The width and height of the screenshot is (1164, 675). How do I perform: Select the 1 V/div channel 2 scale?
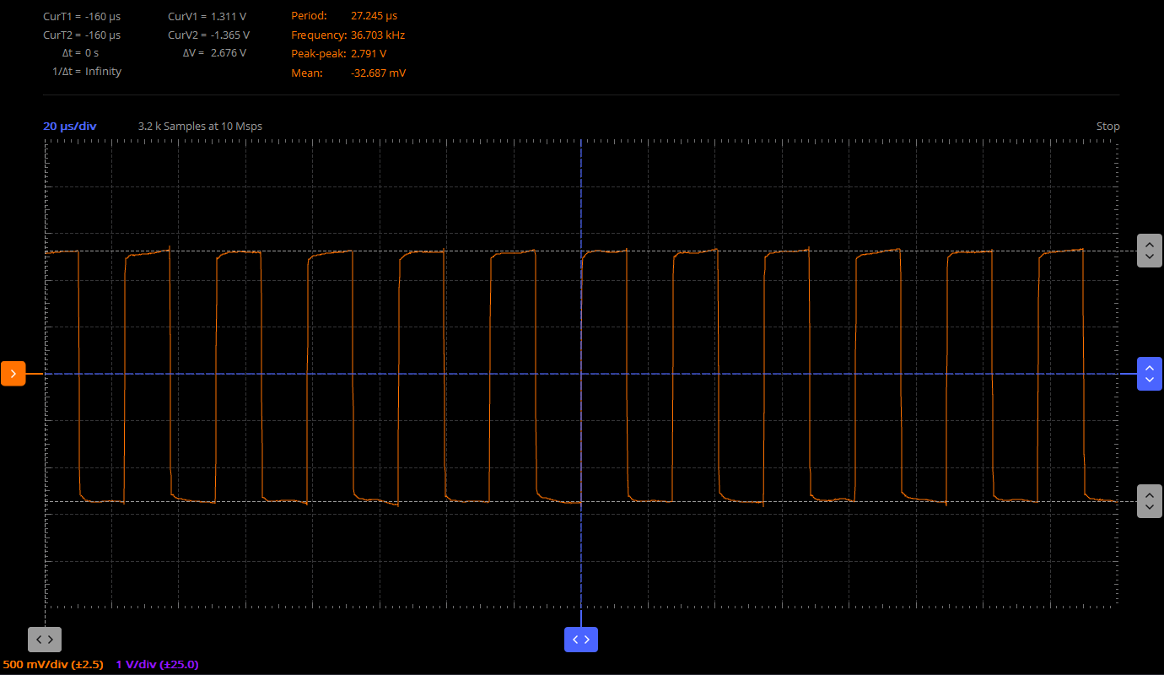(157, 664)
